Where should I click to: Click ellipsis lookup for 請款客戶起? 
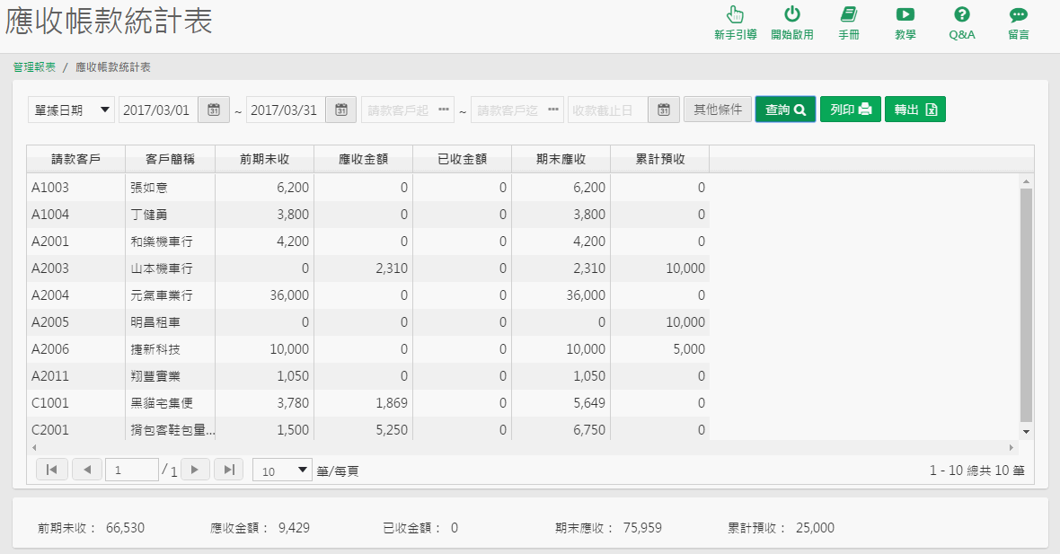tap(444, 110)
